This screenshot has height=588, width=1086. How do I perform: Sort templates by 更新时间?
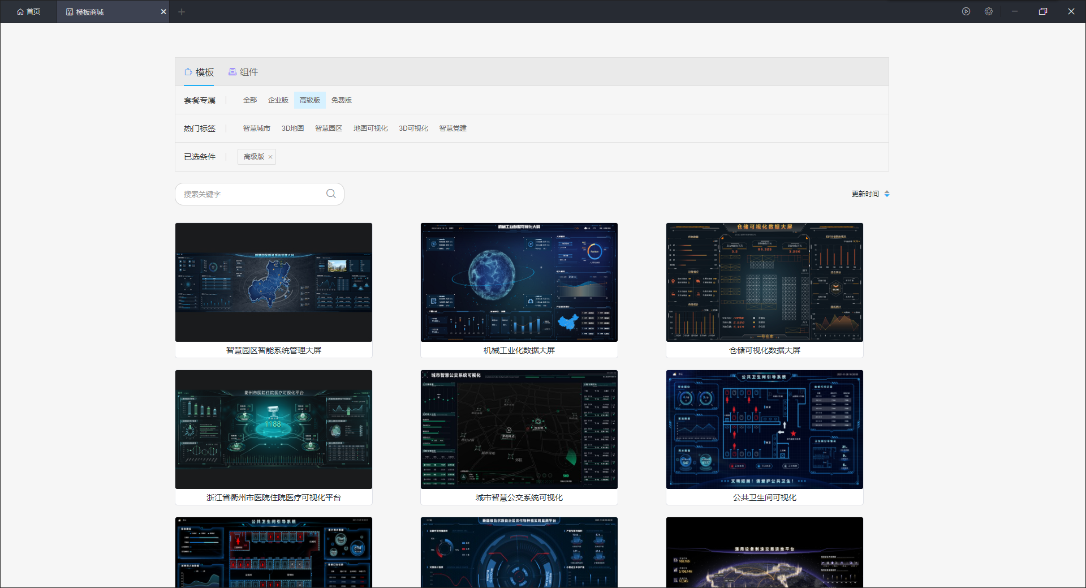click(x=870, y=194)
